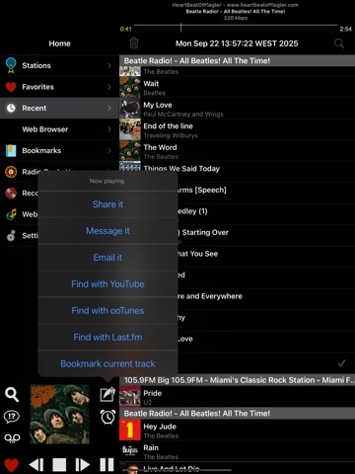
Task: Open Favorites via the heart icon in sidebar
Action: click(x=11, y=87)
